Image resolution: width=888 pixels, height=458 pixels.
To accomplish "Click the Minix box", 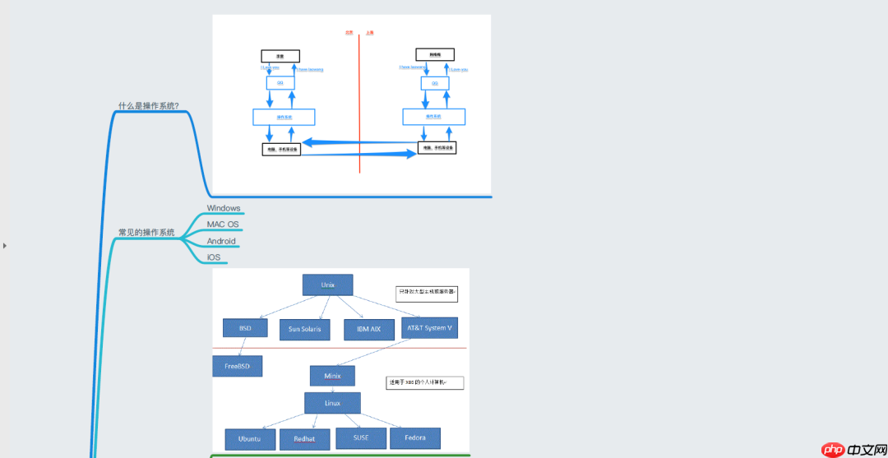I will click(332, 376).
